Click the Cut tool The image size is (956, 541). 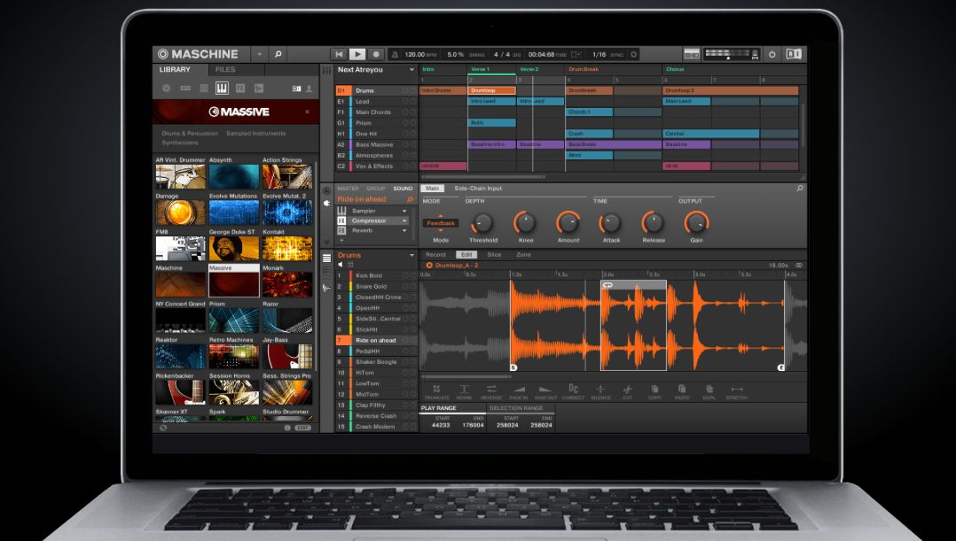point(627,392)
